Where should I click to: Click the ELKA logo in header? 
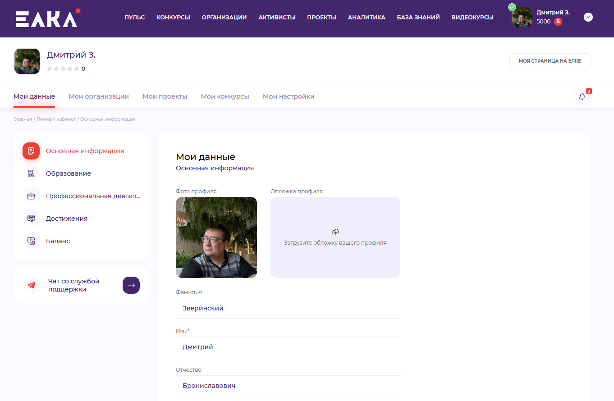47,18
